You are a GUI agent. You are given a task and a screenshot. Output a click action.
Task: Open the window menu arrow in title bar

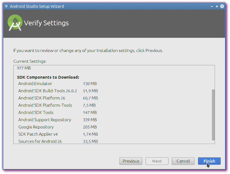click(x=6, y=6)
